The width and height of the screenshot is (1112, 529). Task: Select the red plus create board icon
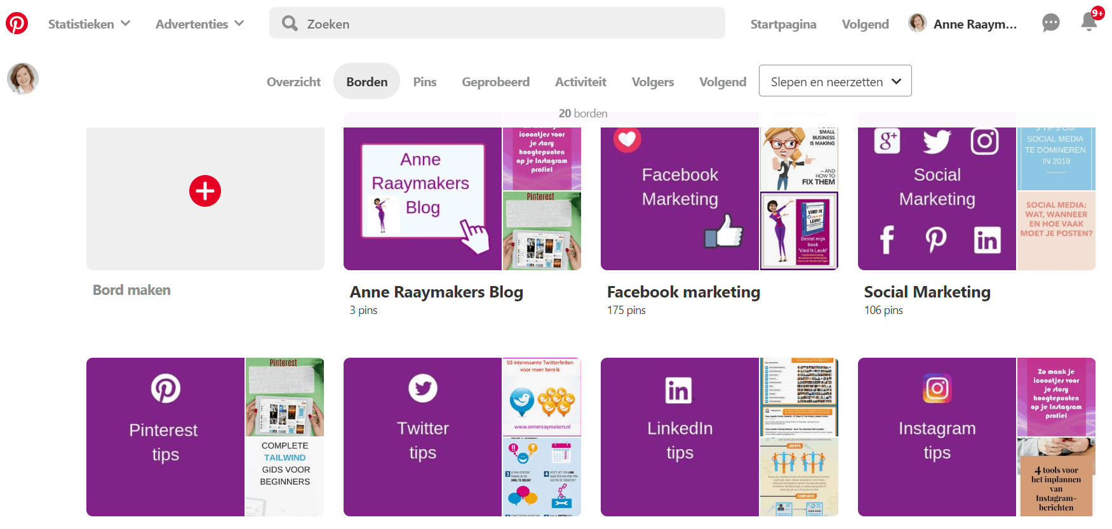click(205, 191)
